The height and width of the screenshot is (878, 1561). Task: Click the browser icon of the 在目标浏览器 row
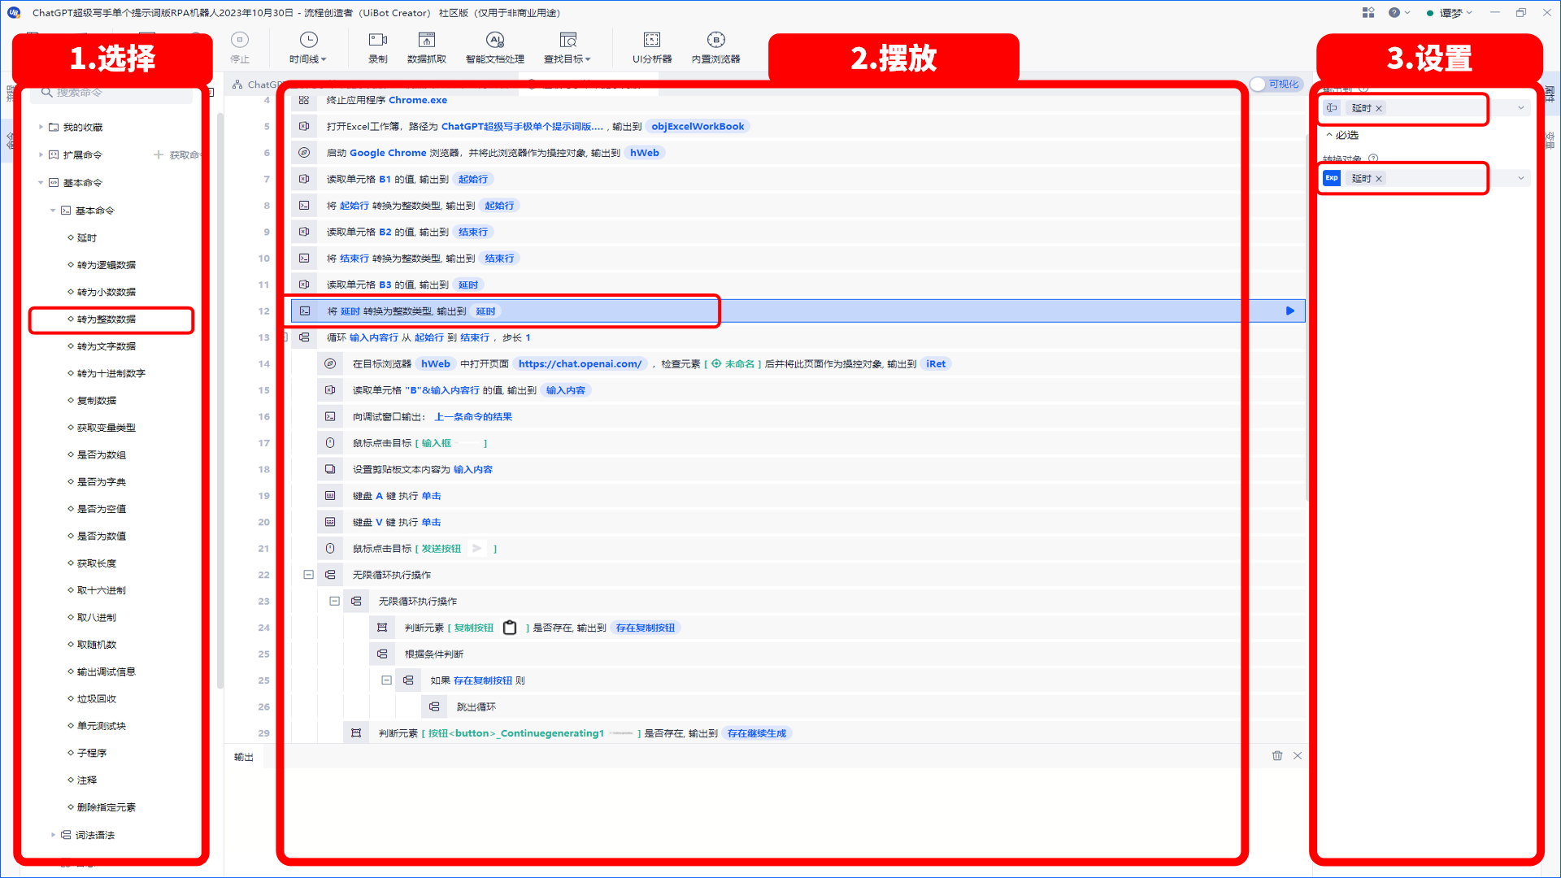(x=330, y=363)
